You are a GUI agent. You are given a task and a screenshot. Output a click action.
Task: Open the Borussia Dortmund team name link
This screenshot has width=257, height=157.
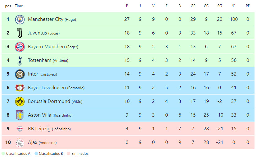(49, 101)
